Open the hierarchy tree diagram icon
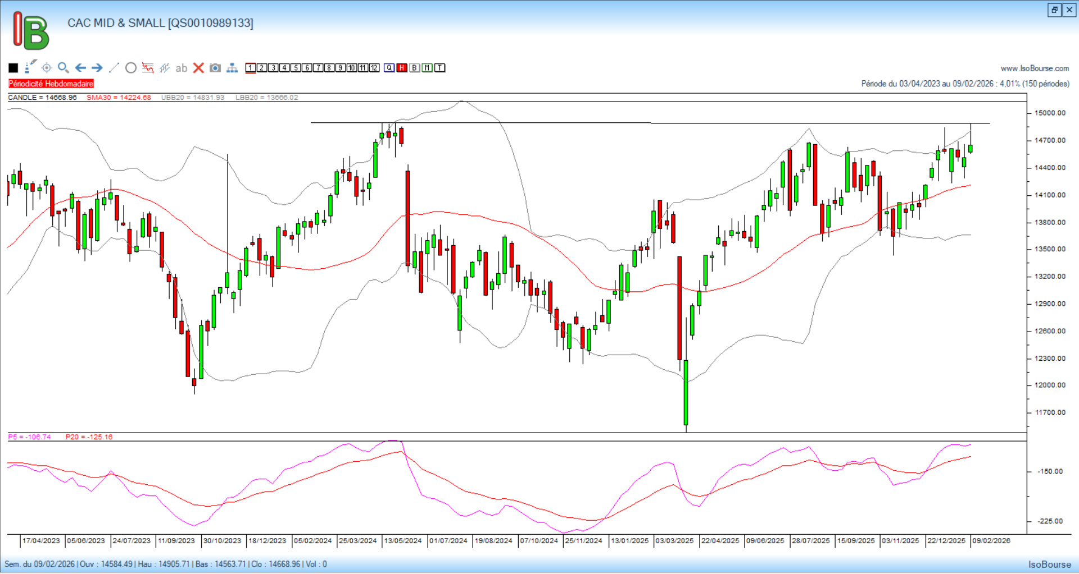 pyautogui.click(x=232, y=68)
